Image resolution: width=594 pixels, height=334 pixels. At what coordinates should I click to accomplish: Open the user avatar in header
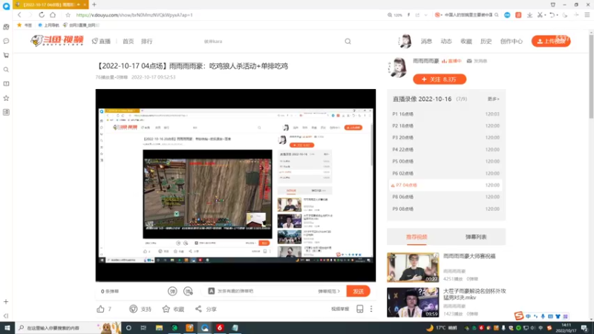(x=405, y=41)
